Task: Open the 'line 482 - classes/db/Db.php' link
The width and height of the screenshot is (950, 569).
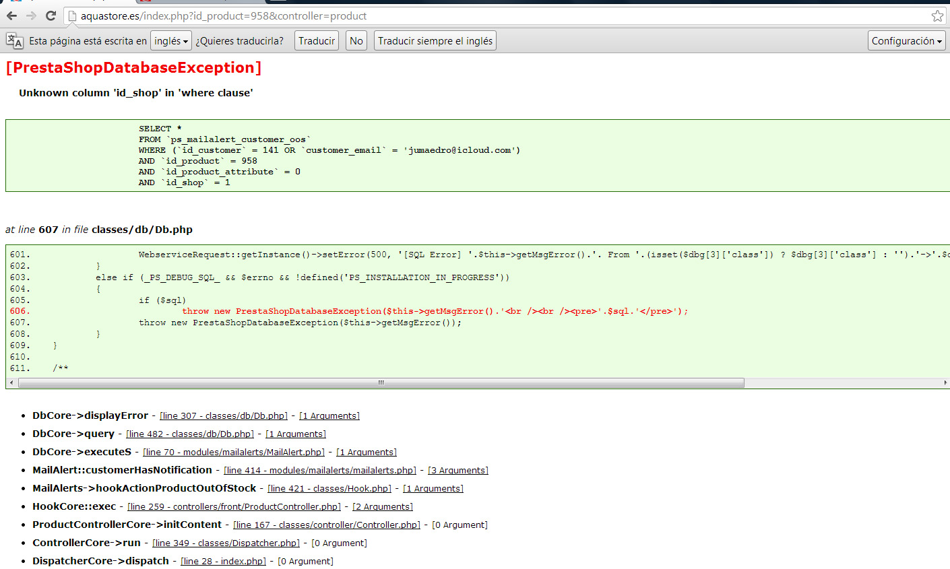Action: click(x=190, y=434)
